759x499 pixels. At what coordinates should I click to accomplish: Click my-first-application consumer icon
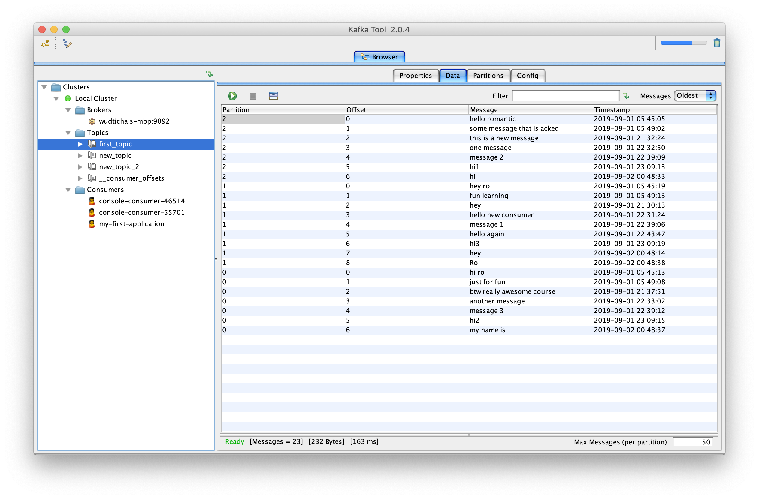click(x=92, y=224)
